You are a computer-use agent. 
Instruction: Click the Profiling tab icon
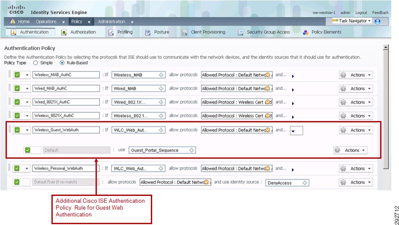(111, 33)
